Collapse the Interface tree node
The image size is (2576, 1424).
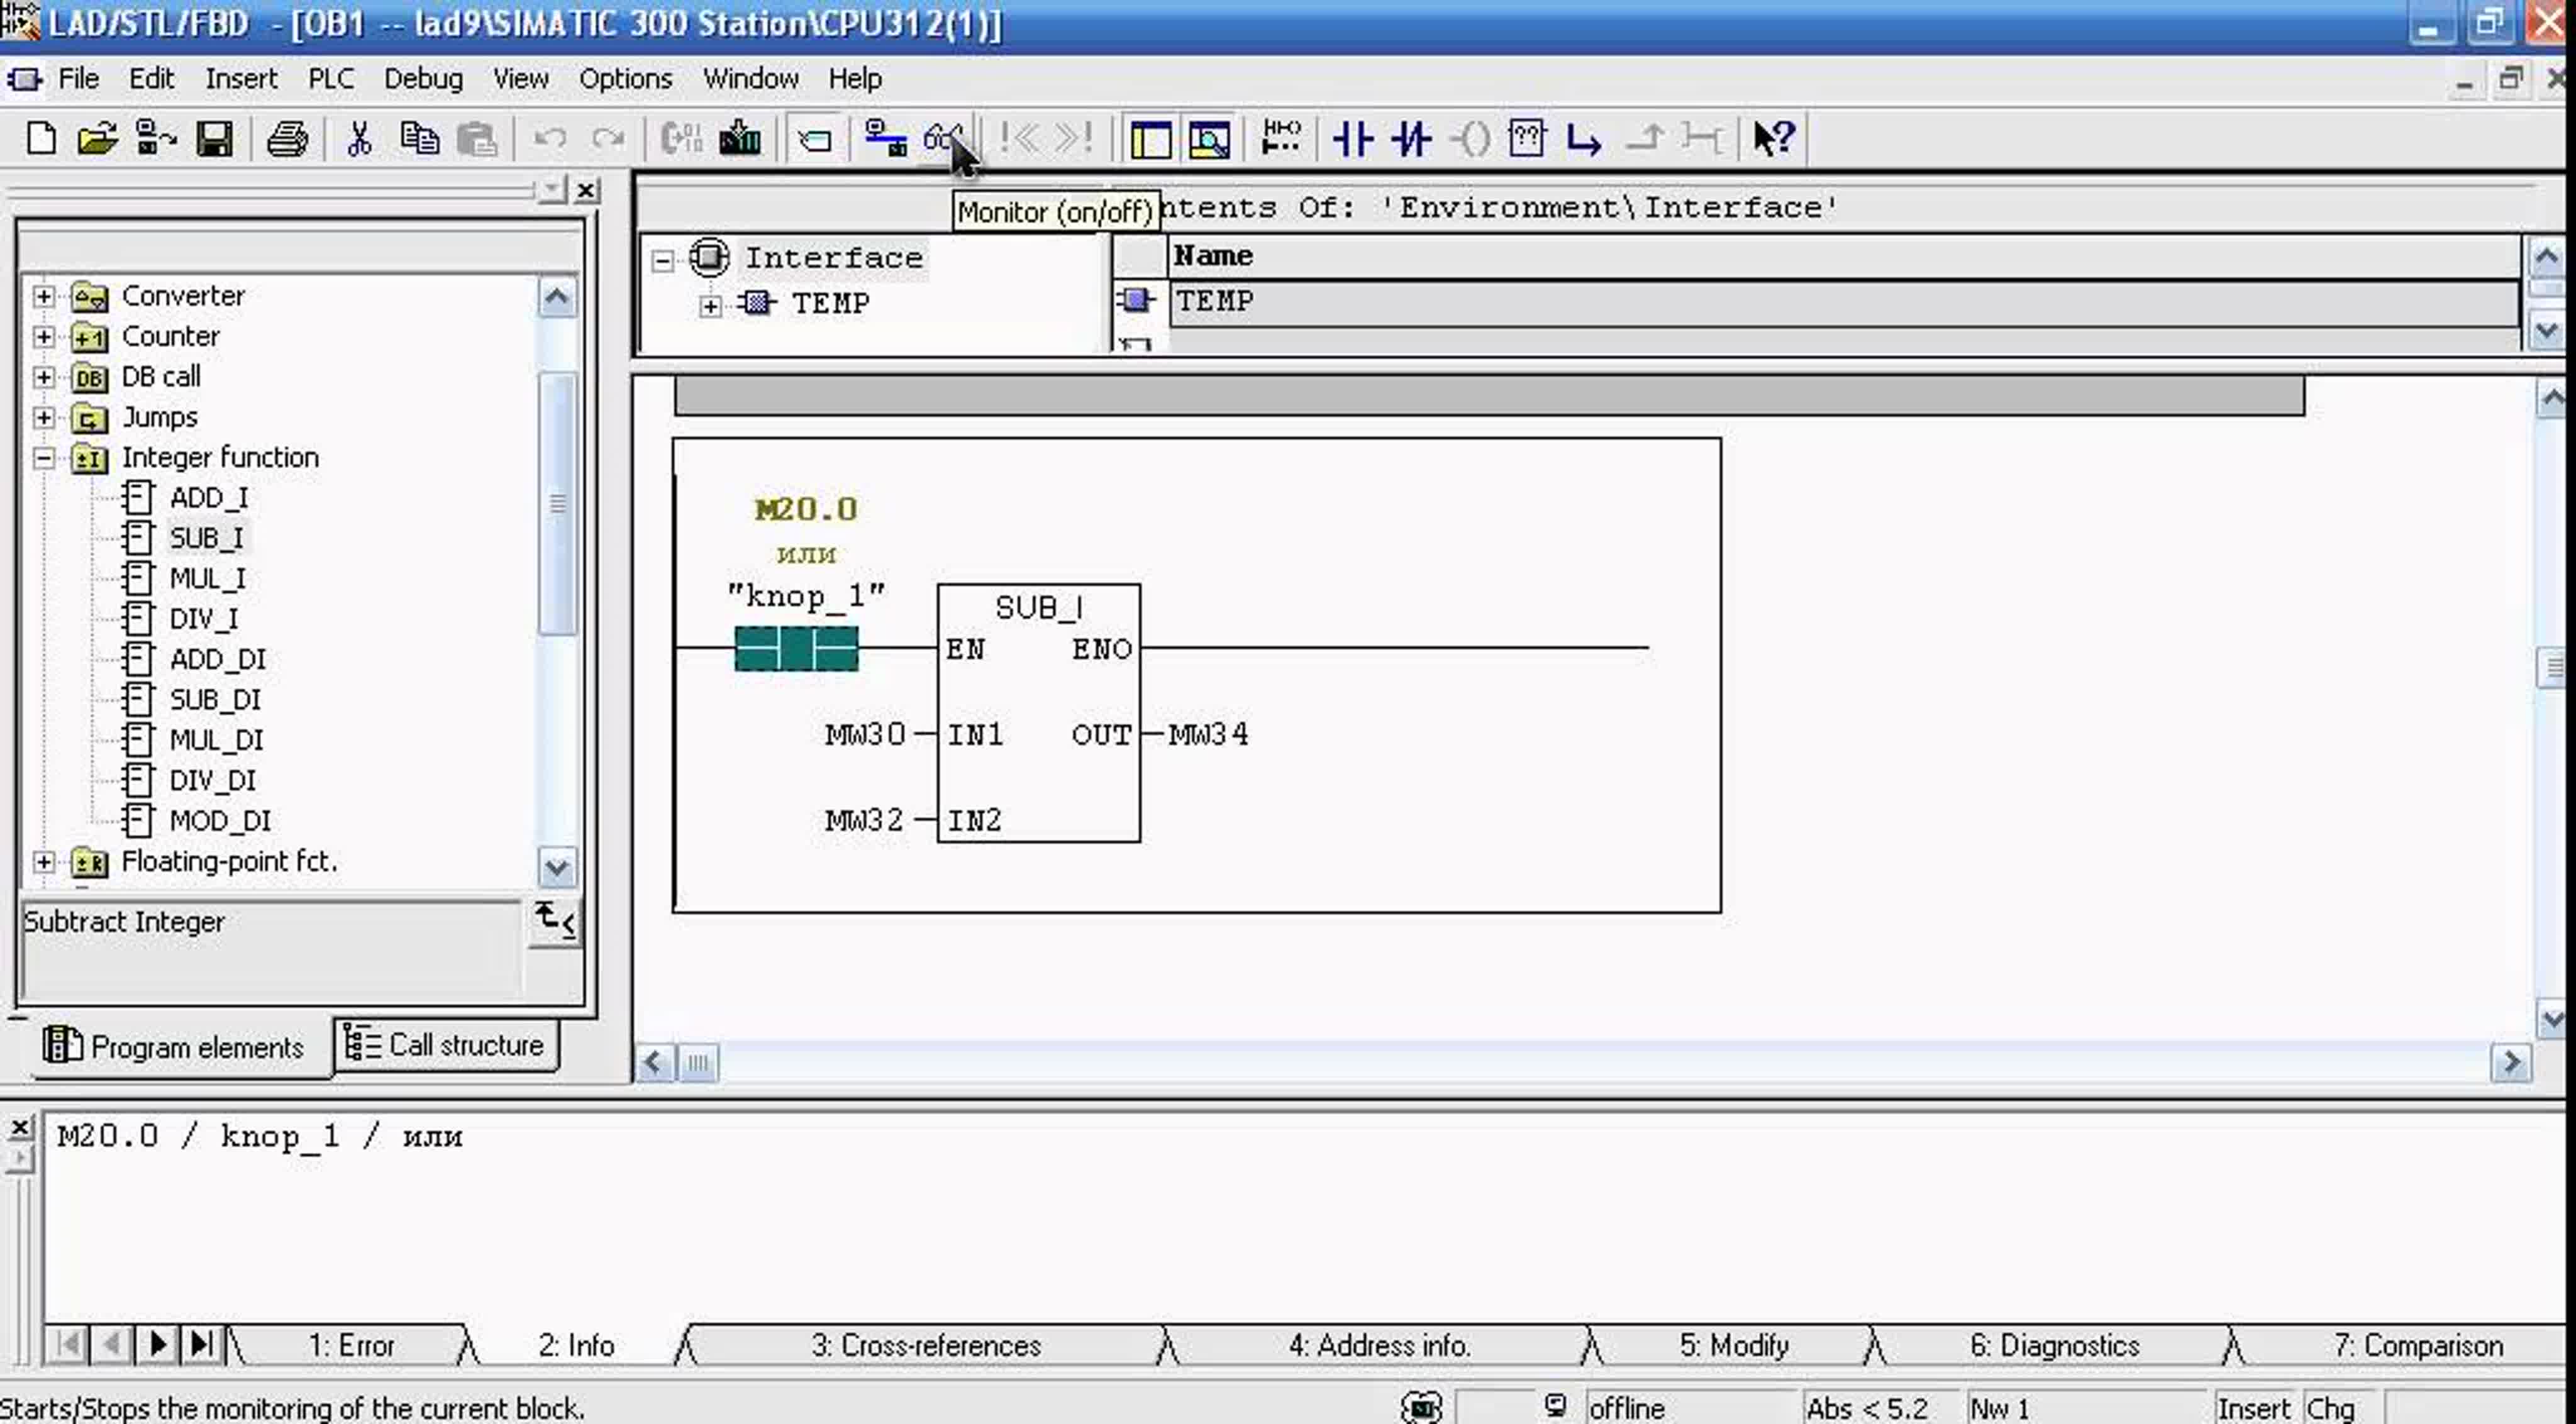[662, 261]
